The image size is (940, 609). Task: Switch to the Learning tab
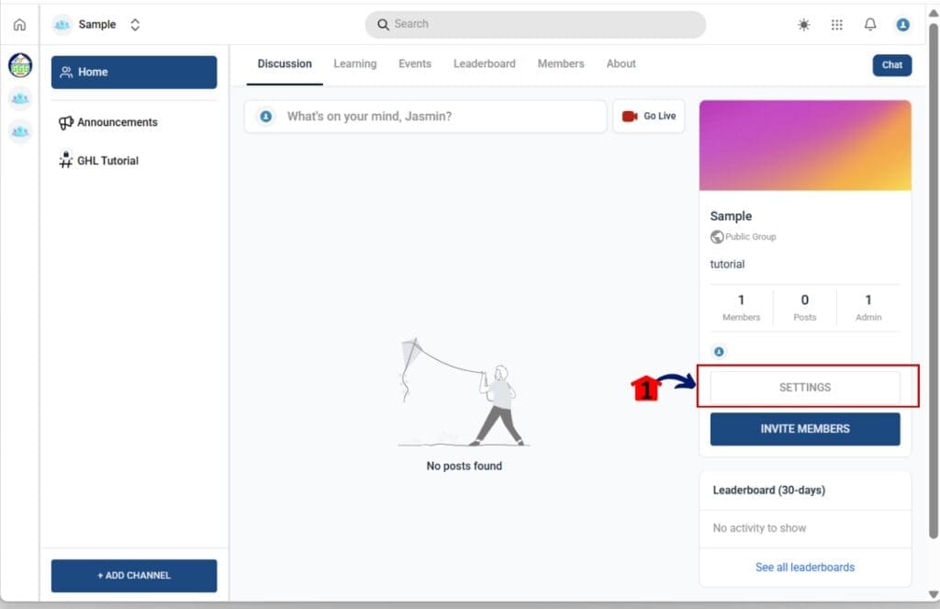click(355, 63)
